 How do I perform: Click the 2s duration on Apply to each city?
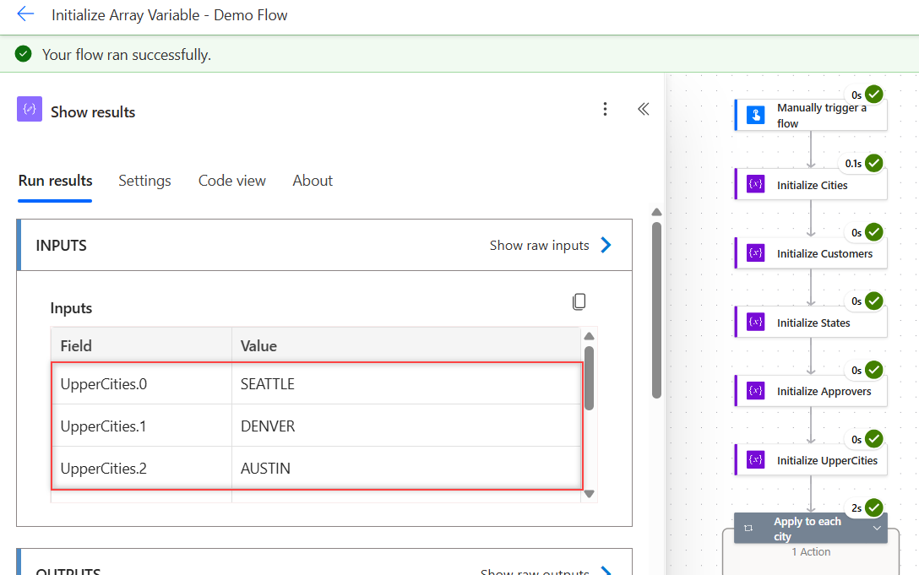[856, 508]
